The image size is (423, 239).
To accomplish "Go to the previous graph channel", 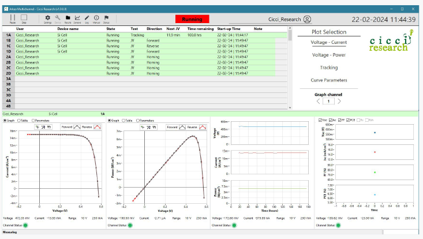I will 317,101.
